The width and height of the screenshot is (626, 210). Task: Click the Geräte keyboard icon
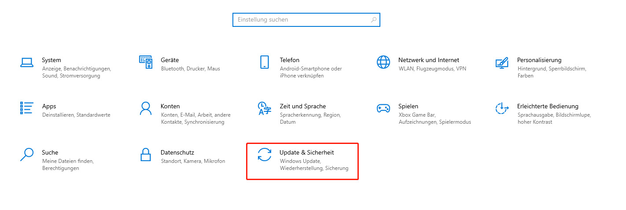146,62
